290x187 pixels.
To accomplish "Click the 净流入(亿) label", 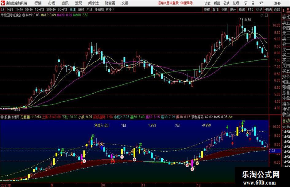I will click(x=102, y=125).
